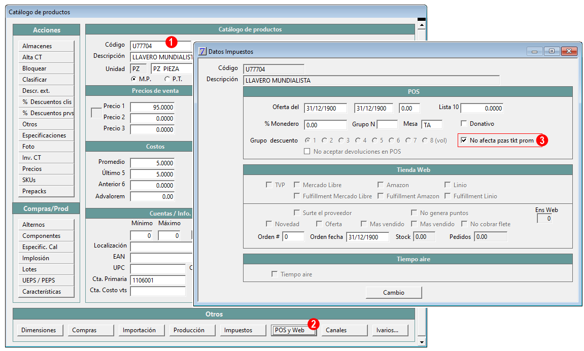Click the Otros action button
The width and height of the screenshot is (584, 351).
[46, 124]
